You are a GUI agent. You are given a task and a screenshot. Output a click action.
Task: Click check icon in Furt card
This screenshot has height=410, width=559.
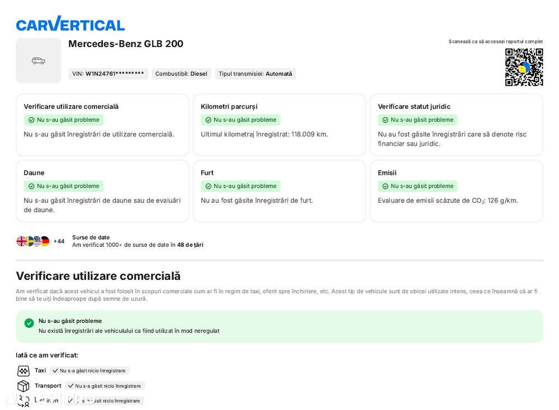tap(208, 187)
